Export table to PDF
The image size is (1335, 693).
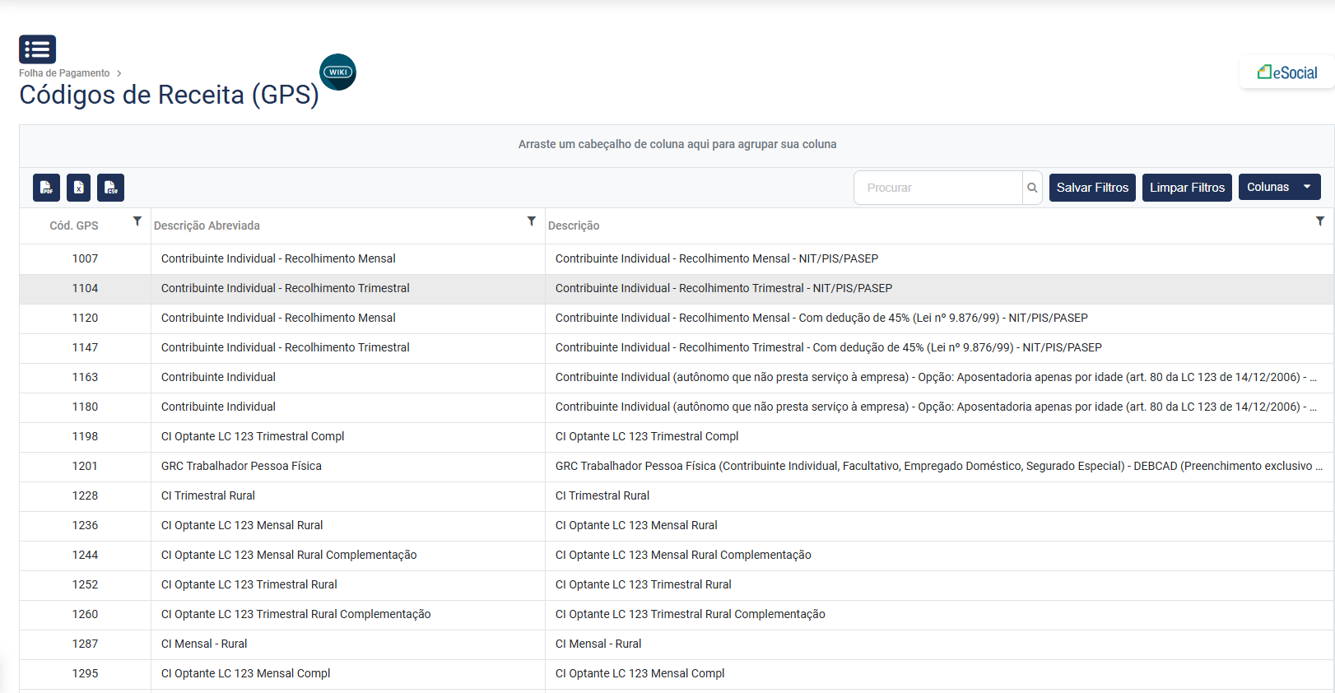coord(46,188)
